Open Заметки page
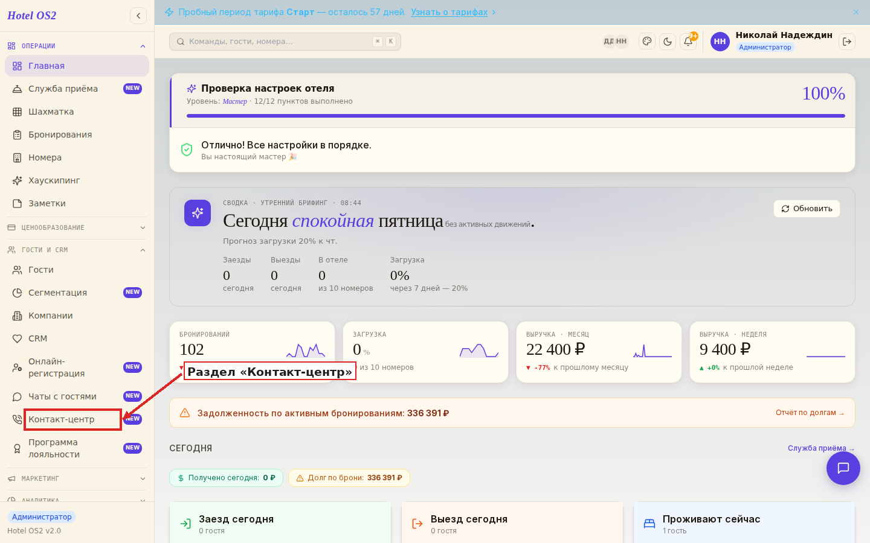Viewport: 870px width, 543px height. 77,203
